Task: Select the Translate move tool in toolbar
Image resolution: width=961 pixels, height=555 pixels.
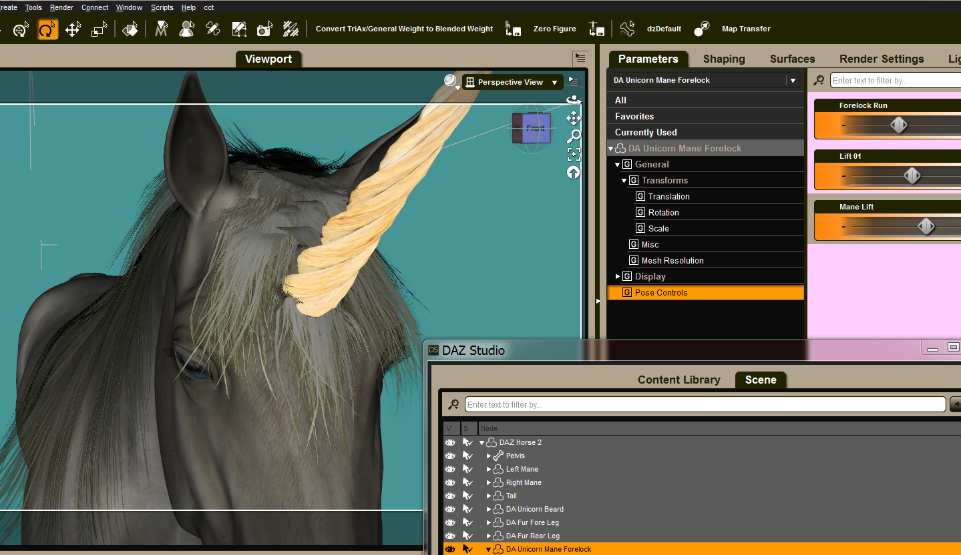Action: [x=73, y=29]
